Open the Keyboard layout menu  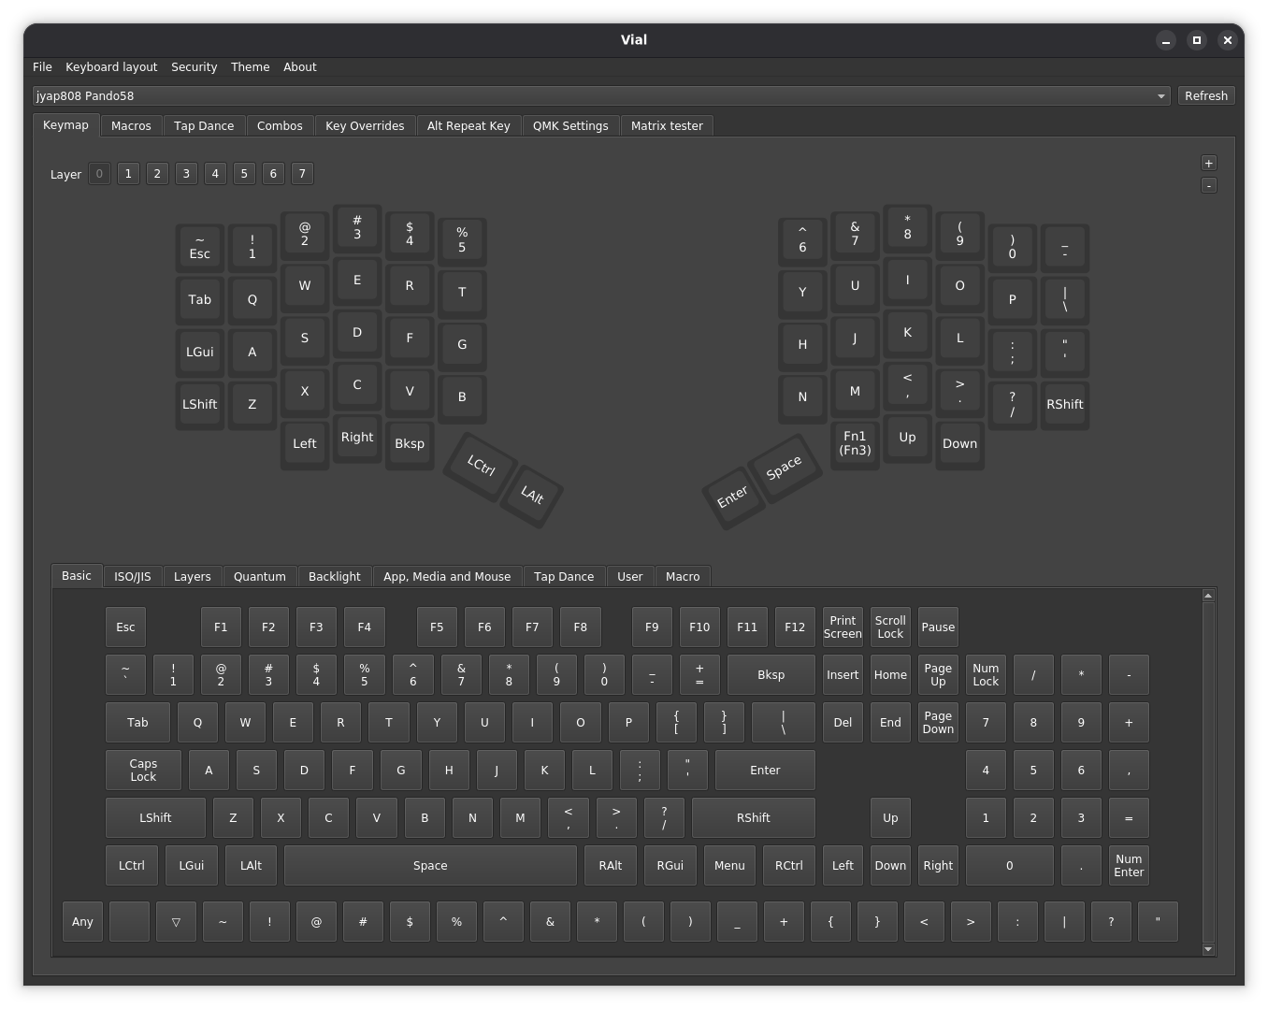point(110,66)
